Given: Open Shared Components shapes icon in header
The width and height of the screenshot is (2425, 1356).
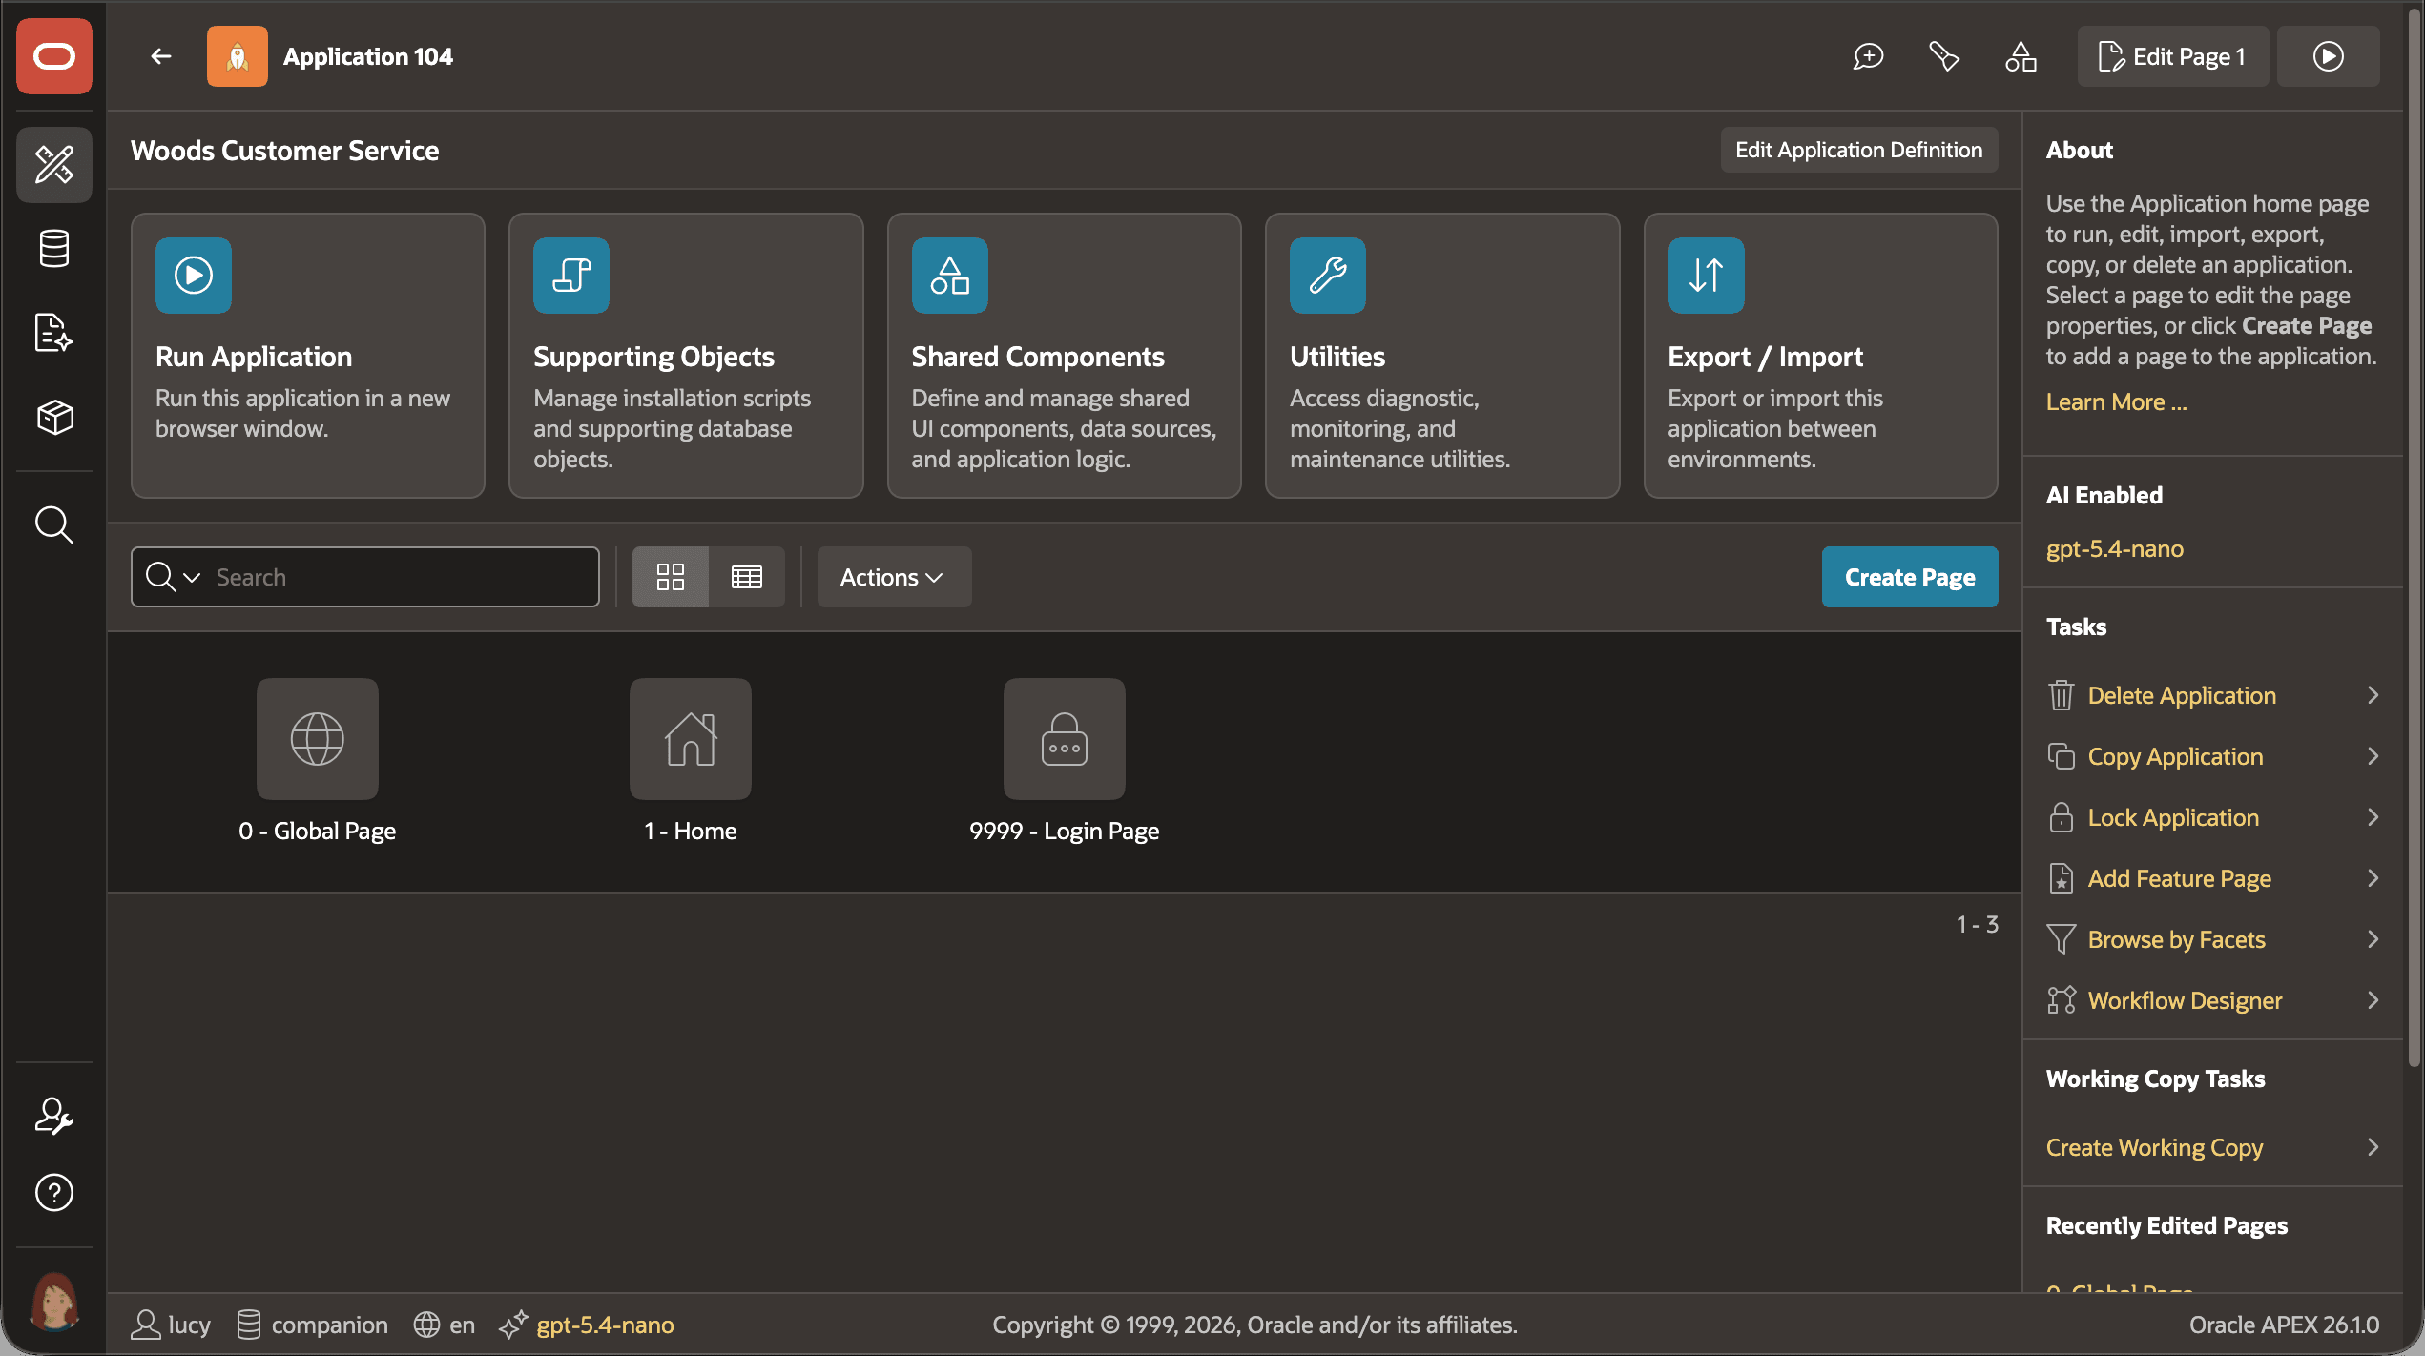Looking at the screenshot, I should click(x=2021, y=56).
